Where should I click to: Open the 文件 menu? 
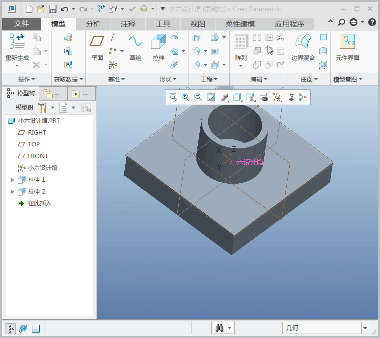(22, 24)
